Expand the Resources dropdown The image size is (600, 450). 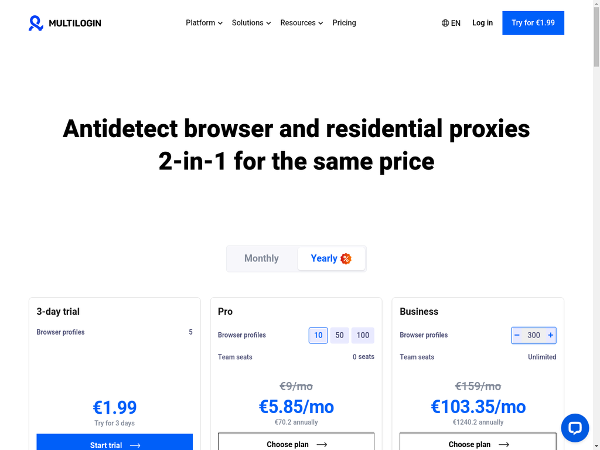(x=301, y=23)
